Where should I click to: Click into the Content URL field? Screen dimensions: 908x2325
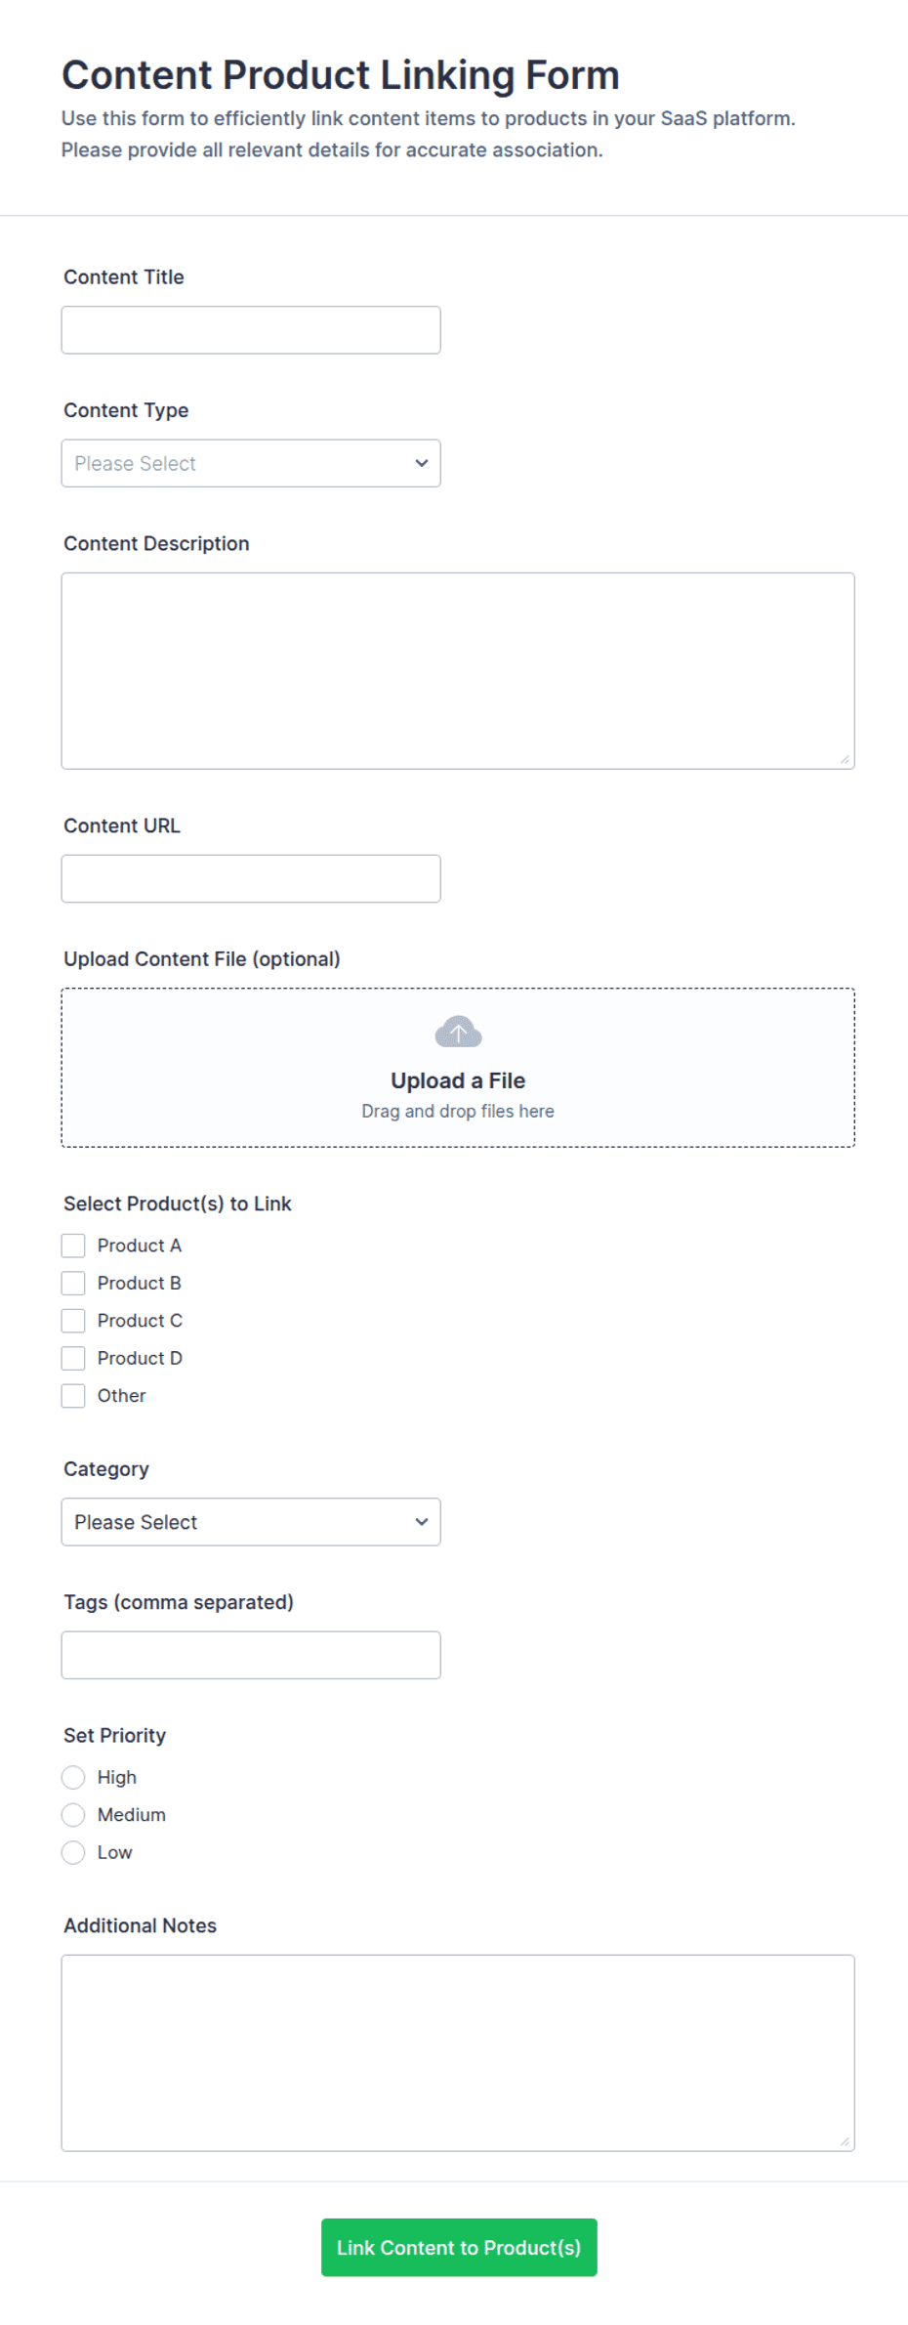point(251,879)
